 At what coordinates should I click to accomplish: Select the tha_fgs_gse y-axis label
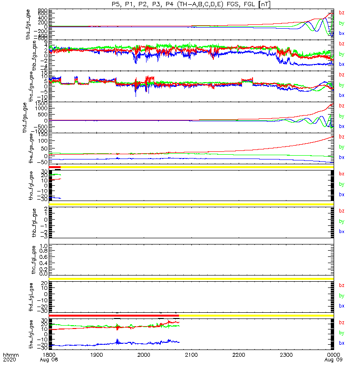(x=28, y=24)
